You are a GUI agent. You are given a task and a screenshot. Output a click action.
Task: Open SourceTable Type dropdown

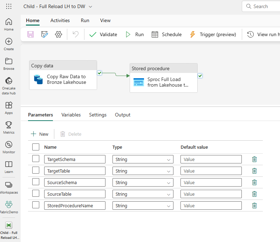pos(143,194)
